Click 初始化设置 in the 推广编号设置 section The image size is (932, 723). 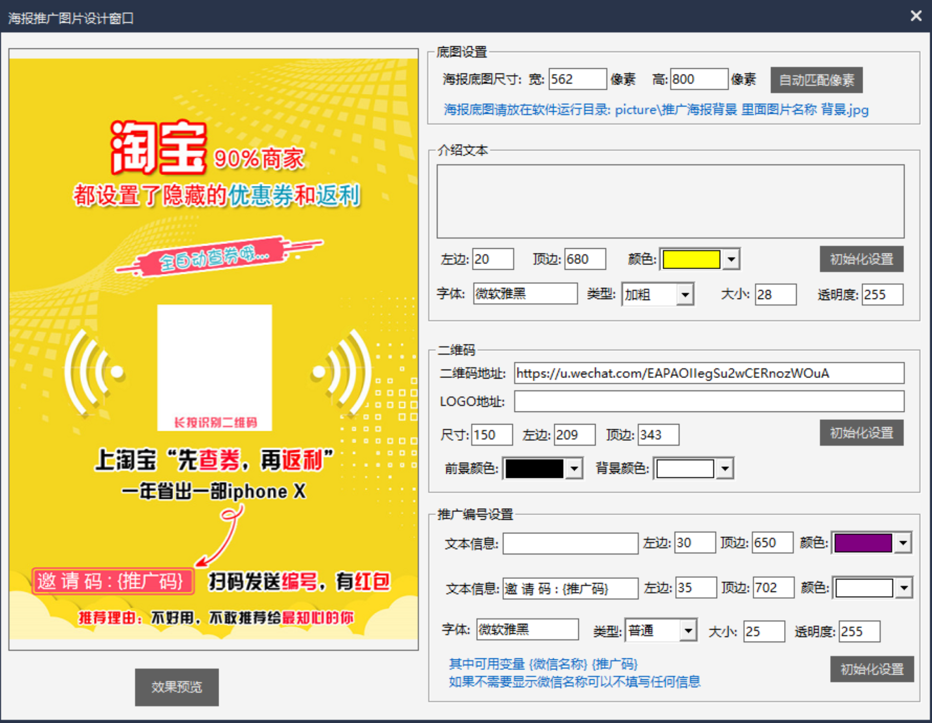[x=872, y=669]
